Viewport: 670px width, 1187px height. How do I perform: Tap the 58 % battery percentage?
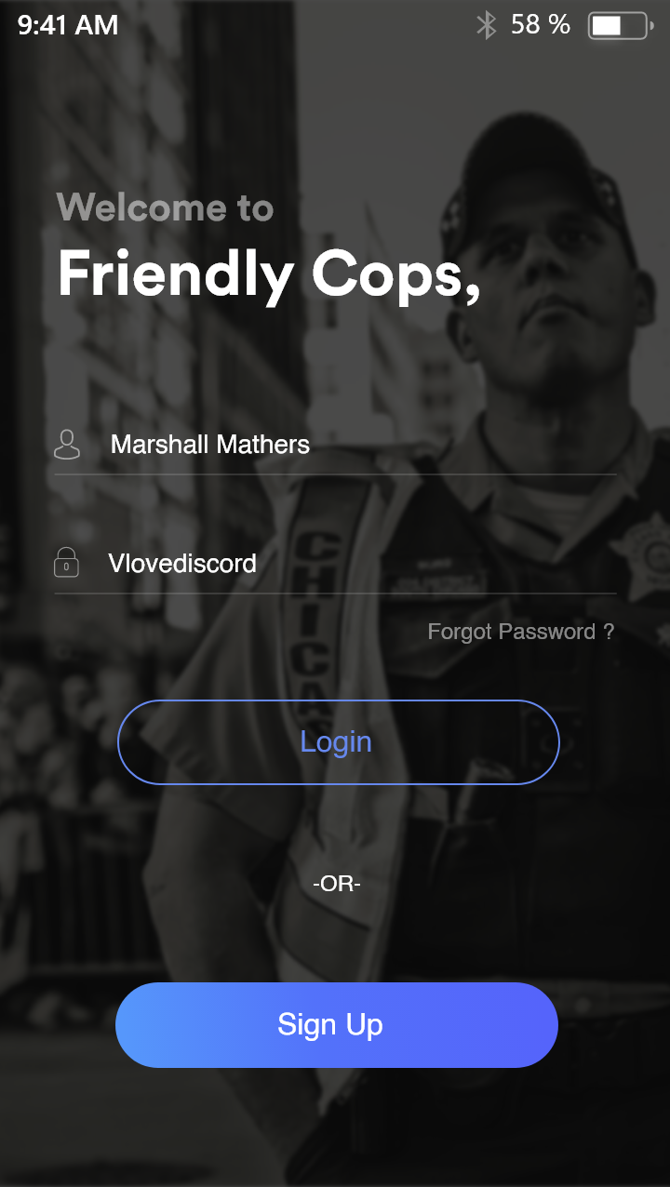(x=541, y=25)
